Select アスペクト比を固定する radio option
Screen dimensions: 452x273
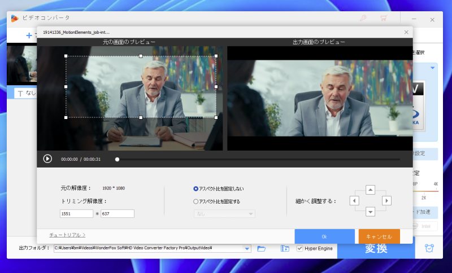196,201
